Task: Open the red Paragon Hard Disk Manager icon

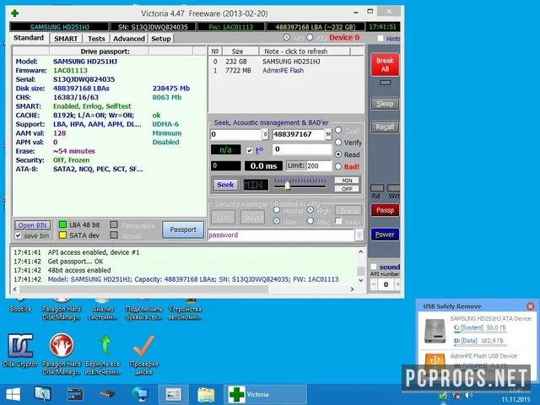Action: click(x=62, y=354)
